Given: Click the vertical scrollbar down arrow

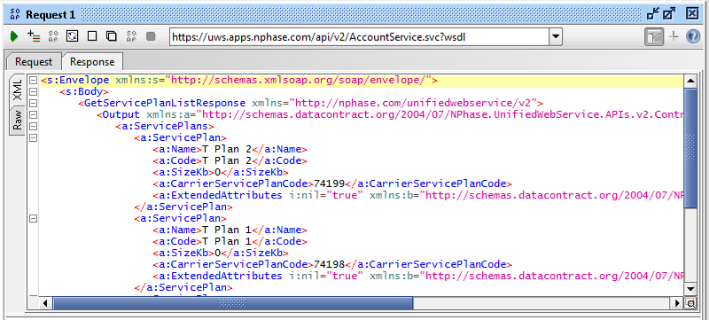Looking at the screenshot, I should (690, 288).
